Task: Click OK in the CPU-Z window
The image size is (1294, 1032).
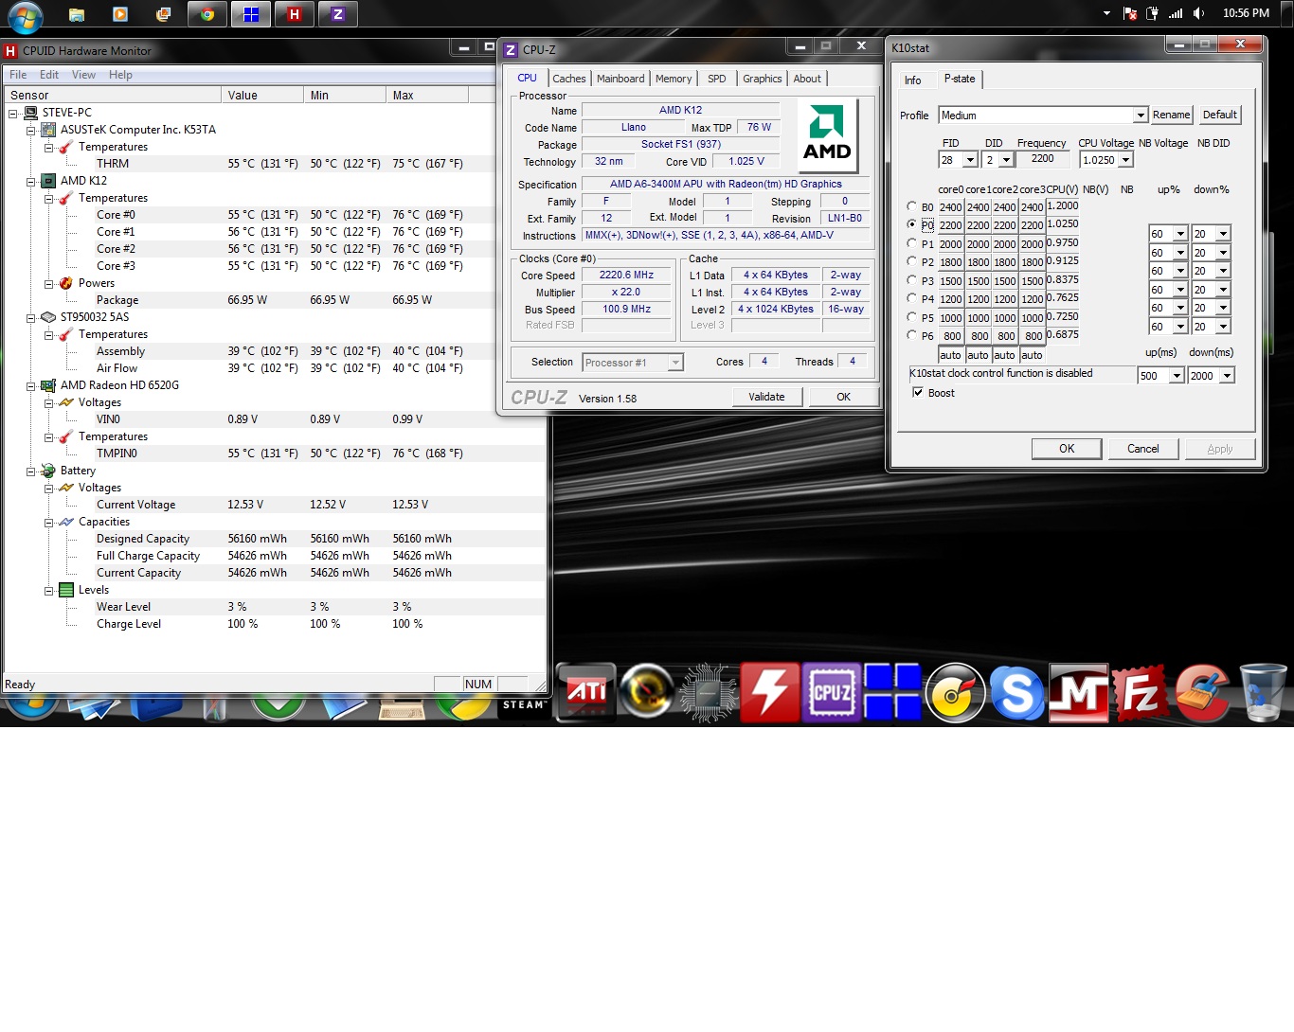Action: 843,397
